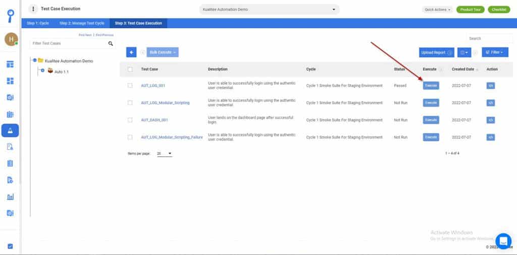The height and width of the screenshot is (255, 517).
Task: Expand the Auto 1.1 tree node
Action: coord(42,71)
